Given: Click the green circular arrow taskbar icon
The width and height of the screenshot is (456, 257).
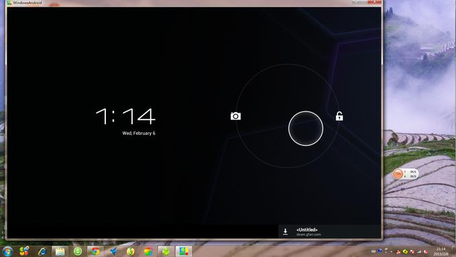Looking at the screenshot, I should pos(78,251).
